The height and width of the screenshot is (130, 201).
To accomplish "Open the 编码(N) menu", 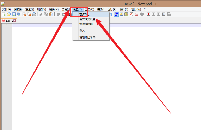I will tap(54, 10).
